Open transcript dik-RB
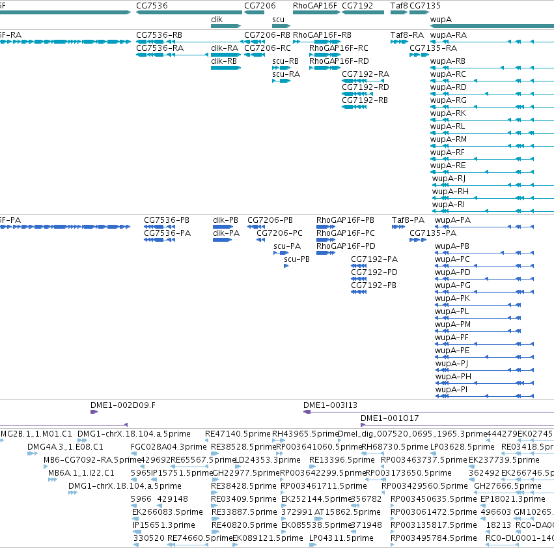The image size is (554, 548). tap(226, 68)
